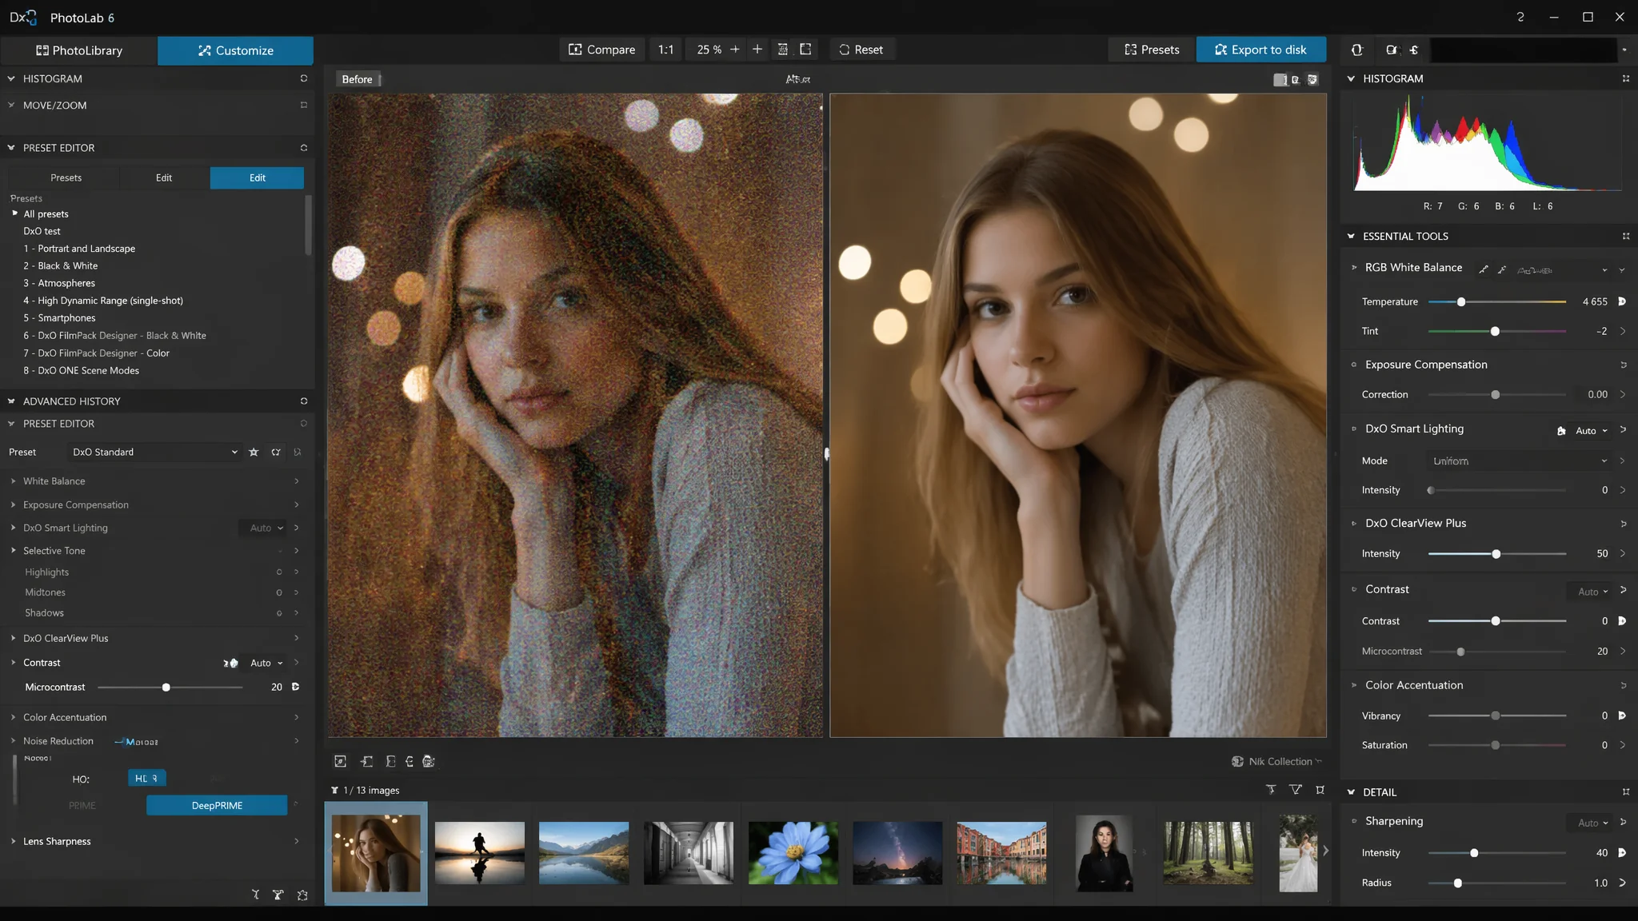Set the zoom to 1:1
The image size is (1638, 921).
pos(665,50)
